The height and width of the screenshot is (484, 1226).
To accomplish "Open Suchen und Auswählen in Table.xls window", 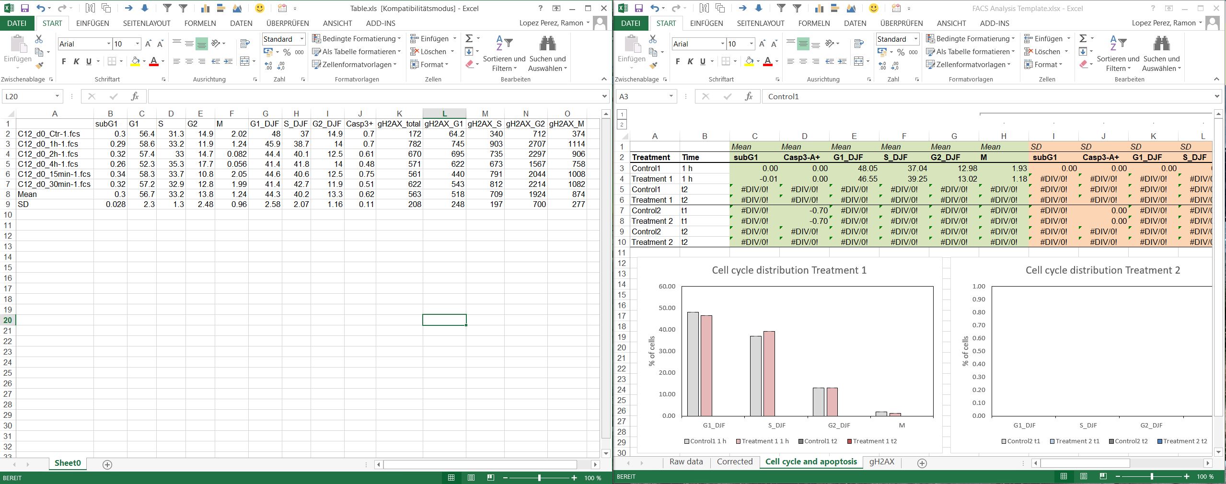I will tap(547, 54).
